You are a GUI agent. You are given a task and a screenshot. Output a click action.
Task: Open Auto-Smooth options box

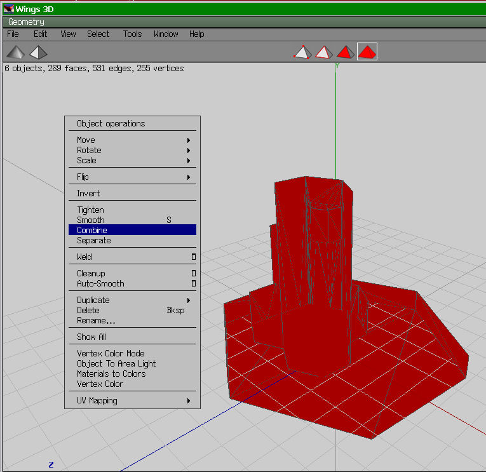tap(193, 284)
